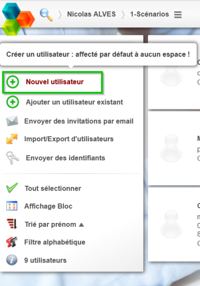Toggle Tout sélectionner green checkmark
The height and width of the screenshot is (286, 200).
pos(12,188)
